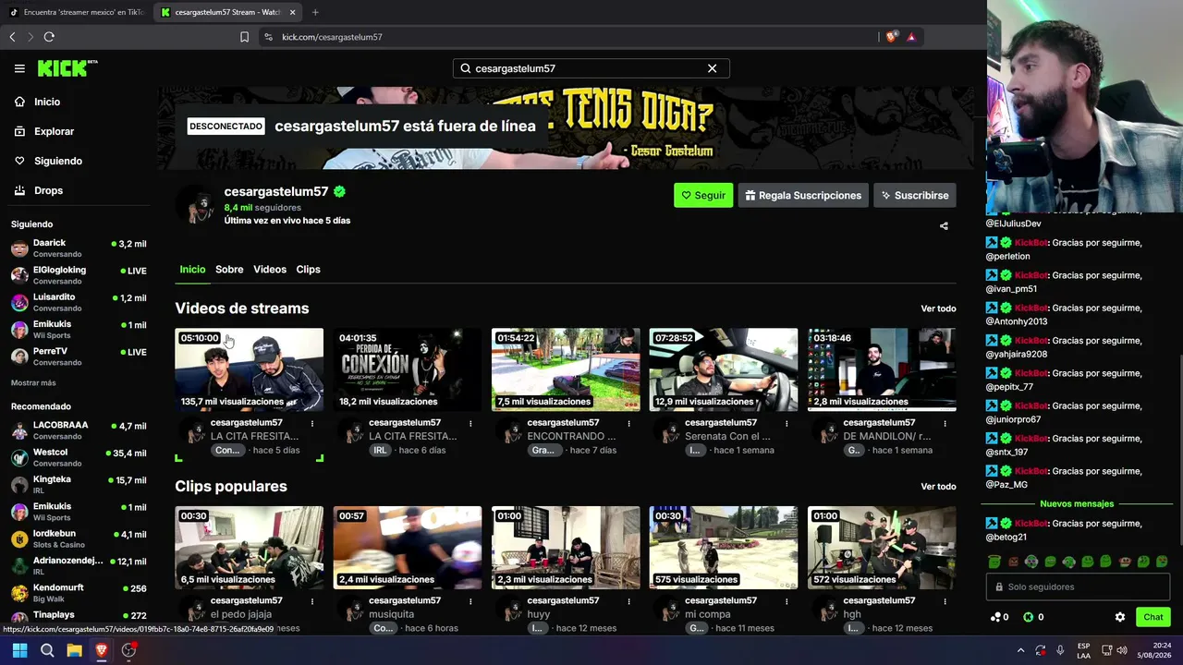Click the Suscribirse button
The width and height of the screenshot is (1183, 665).
pyautogui.click(x=915, y=195)
